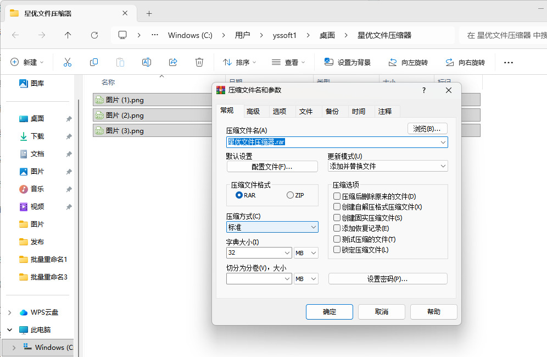
Task: Open the toolbar overflow three-dots menu
Action: [x=508, y=63]
